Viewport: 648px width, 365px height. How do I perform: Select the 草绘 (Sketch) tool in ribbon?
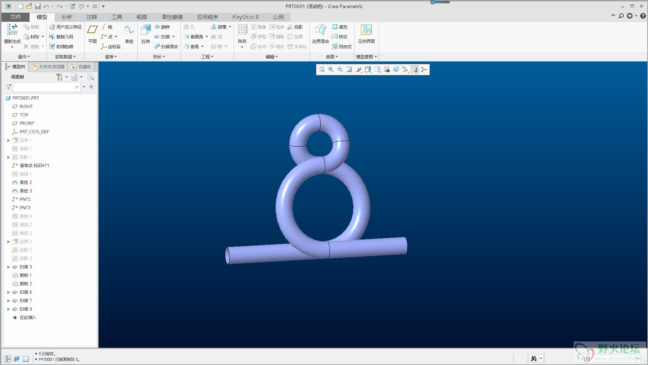click(129, 30)
